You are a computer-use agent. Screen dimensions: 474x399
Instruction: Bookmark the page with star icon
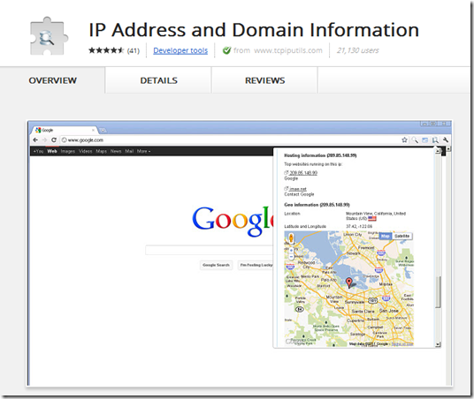click(x=404, y=140)
